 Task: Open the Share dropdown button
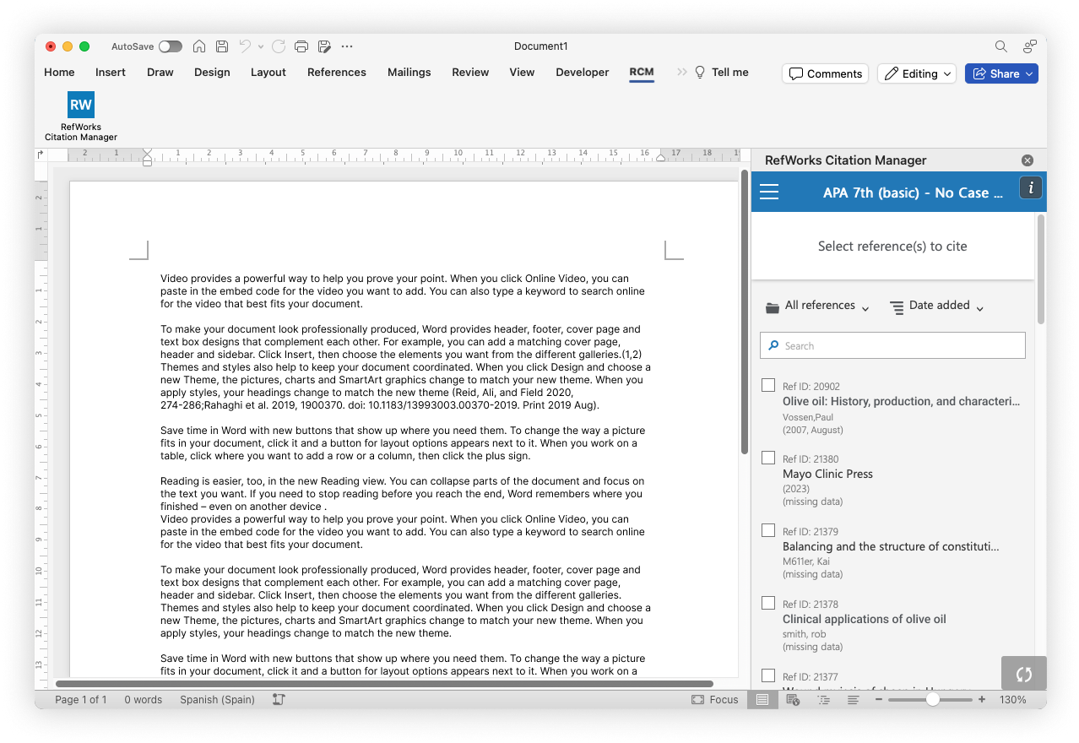[1001, 73]
